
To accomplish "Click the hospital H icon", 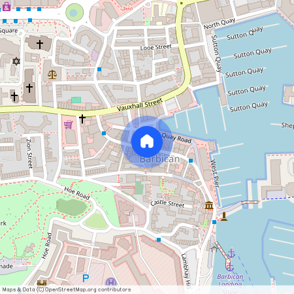I will click(x=111, y=282).
